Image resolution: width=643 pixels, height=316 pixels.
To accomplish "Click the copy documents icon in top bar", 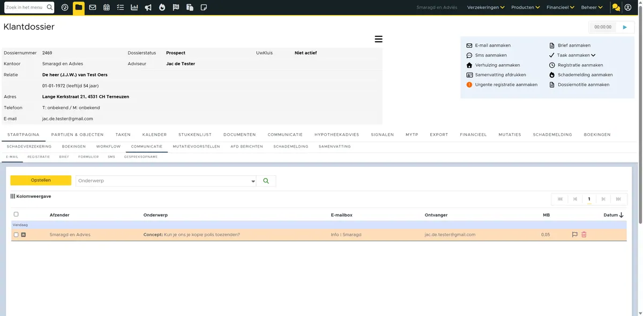I will [x=190, y=7].
